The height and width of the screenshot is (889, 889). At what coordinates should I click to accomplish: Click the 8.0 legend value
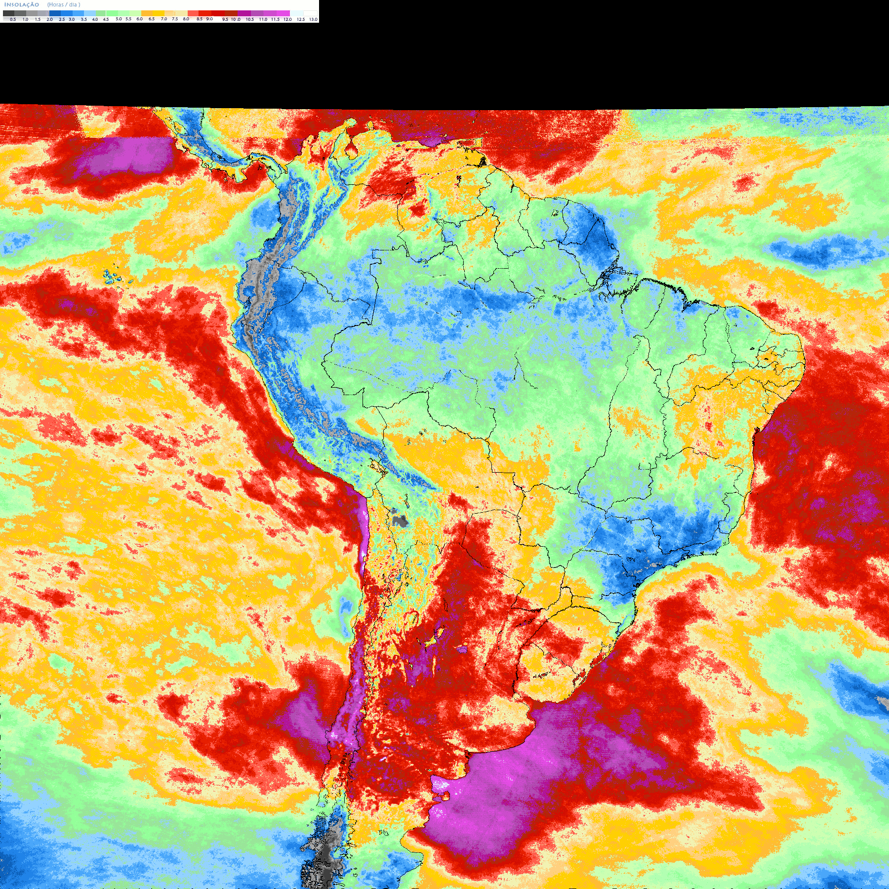pyautogui.click(x=186, y=19)
